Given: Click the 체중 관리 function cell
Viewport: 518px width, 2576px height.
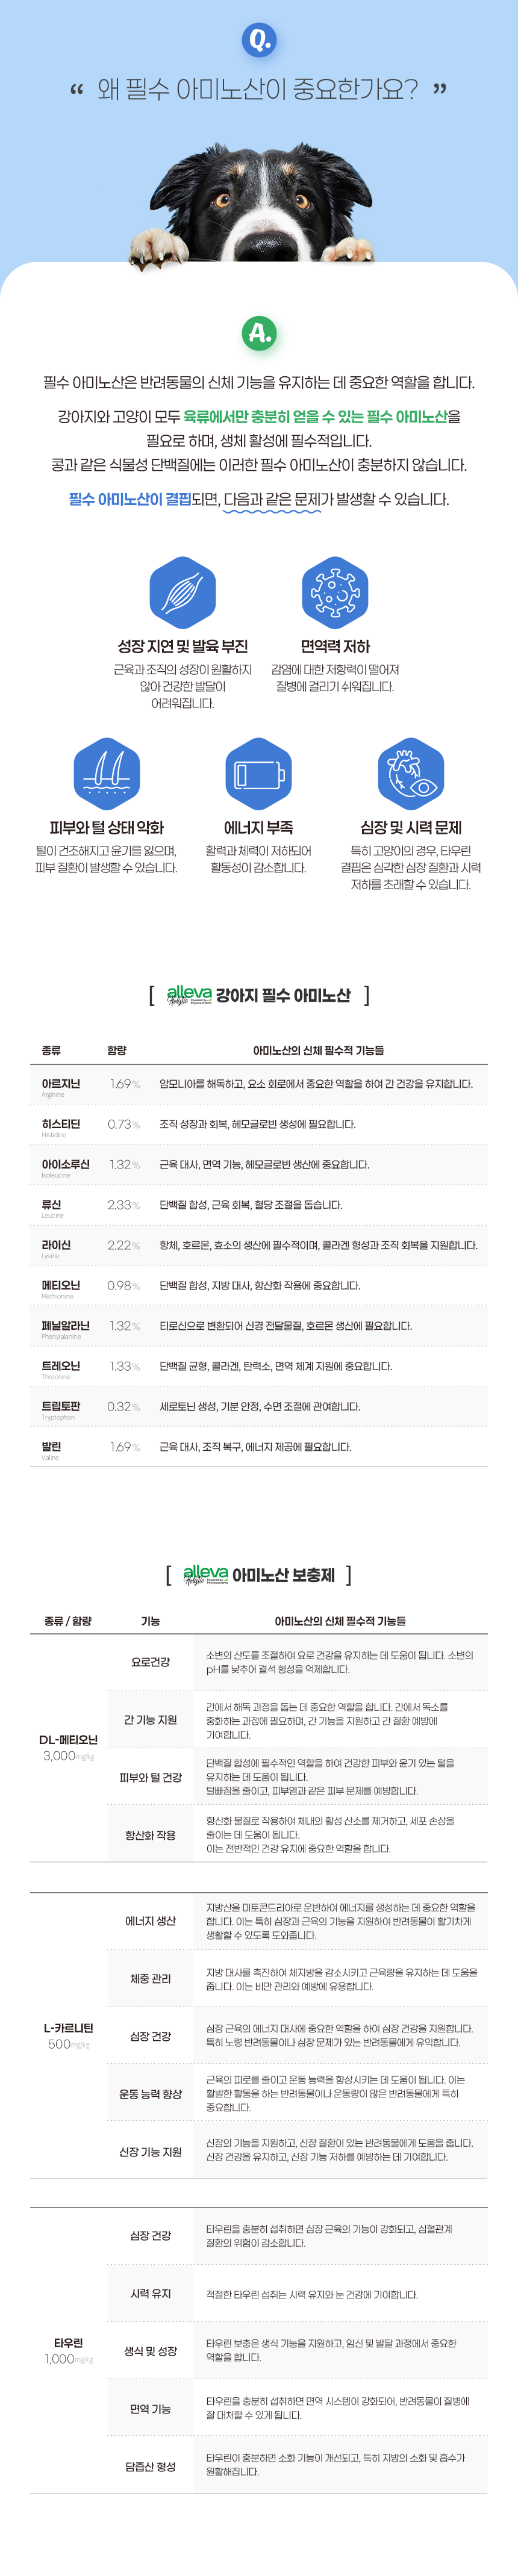Looking at the screenshot, I should [150, 1978].
